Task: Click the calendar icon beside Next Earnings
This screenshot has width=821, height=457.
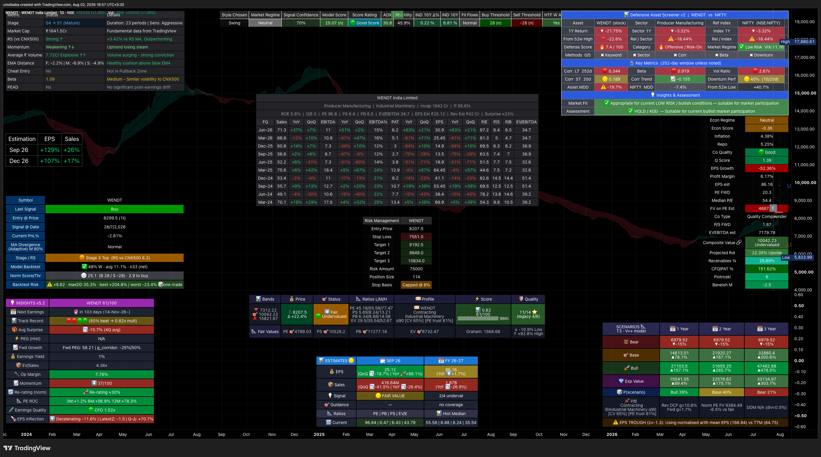Action: tap(13, 312)
